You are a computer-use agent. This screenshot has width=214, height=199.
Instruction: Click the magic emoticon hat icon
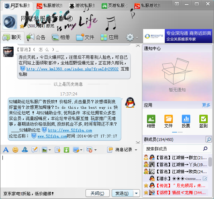click(25, 150)
